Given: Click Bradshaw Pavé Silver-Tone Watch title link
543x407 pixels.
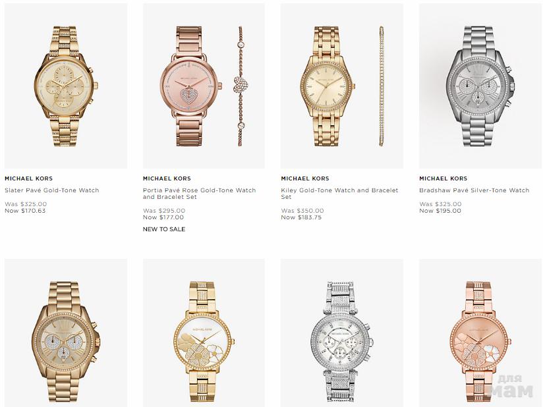Looking at the screenshot, I should coord(474,190).
